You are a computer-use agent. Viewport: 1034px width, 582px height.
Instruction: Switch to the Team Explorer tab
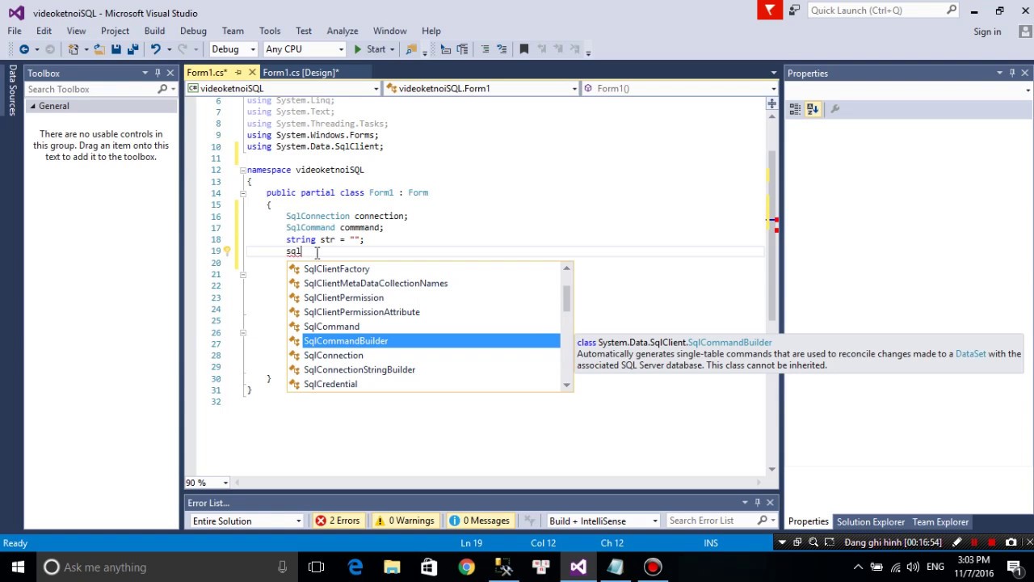940,522
